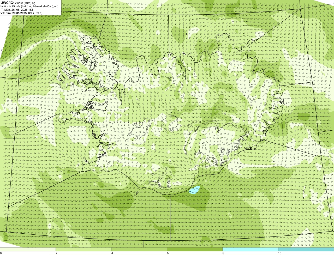Click the 8–10 m/s light cyan legend swatch
334x255 pixels.
(250, 249)
